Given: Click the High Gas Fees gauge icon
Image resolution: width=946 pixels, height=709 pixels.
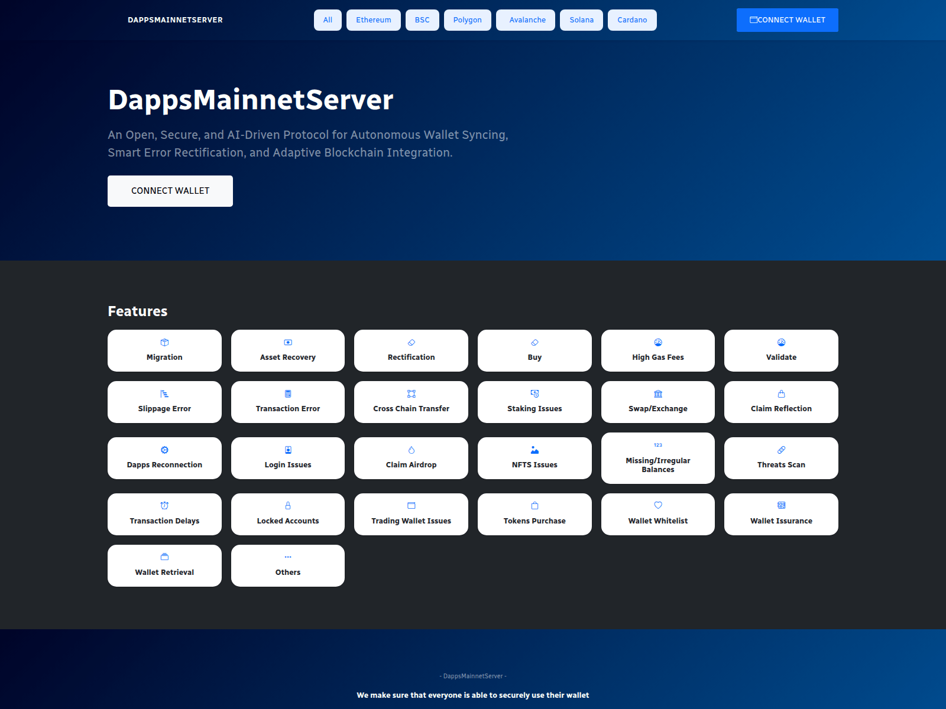Looking at the screenshot, I should tap(658, 343).
